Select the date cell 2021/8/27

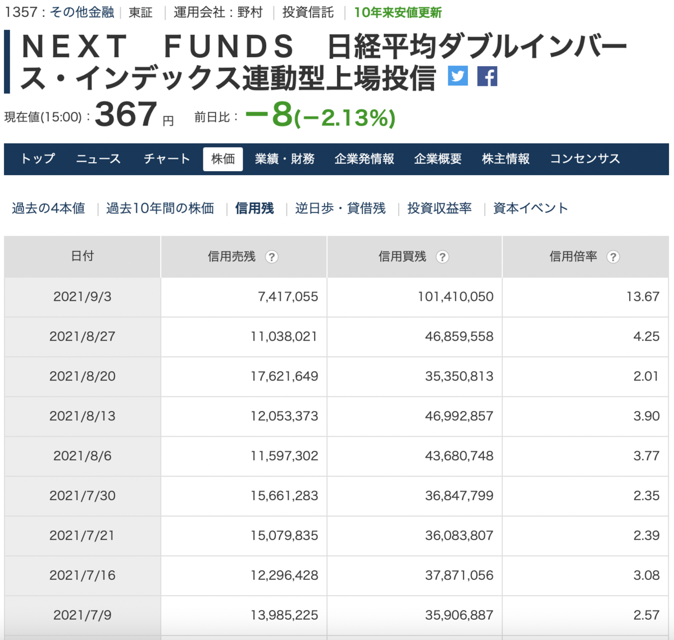pos(83,337)
